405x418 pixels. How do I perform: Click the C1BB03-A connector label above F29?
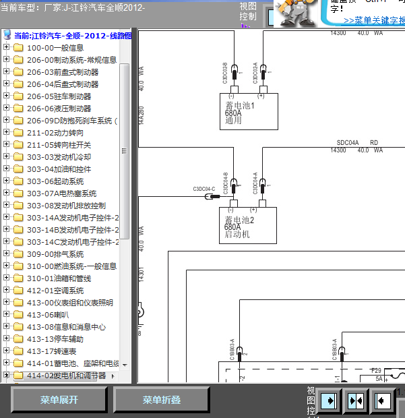[335, 349]
